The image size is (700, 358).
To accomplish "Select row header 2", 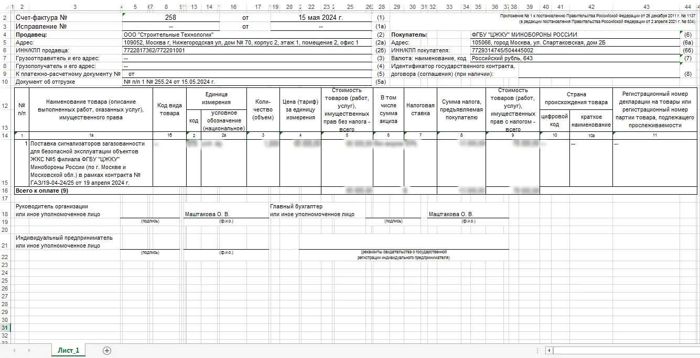I will [x=5, y=18].
